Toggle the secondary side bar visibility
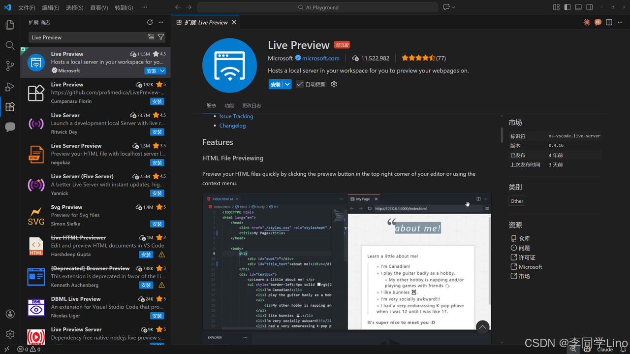This screenshot has height=354, width=630. (x=590, y=7)
